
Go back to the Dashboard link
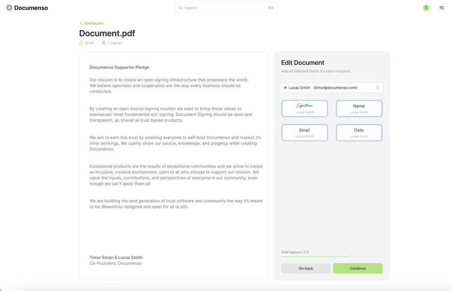(94, 23)
